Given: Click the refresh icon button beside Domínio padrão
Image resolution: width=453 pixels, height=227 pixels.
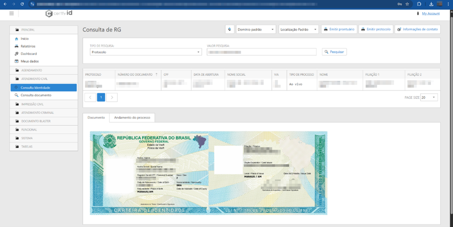Looking at the screenshot, I should tap(230, 29).
